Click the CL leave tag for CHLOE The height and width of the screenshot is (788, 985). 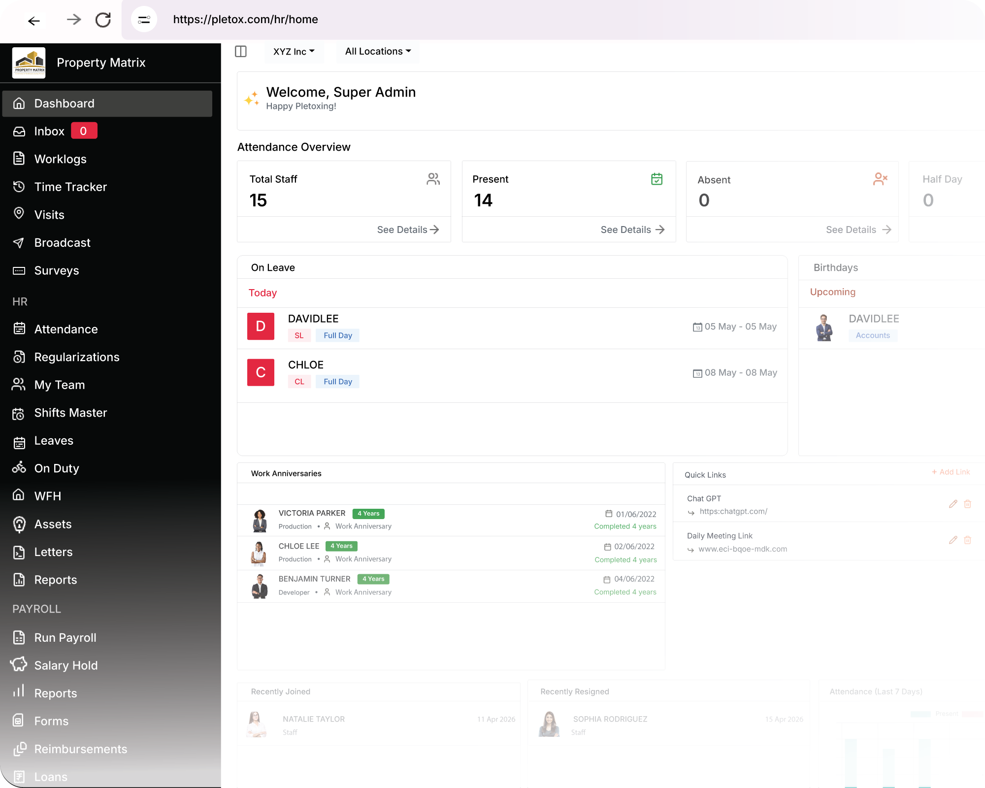coord(299,382)
